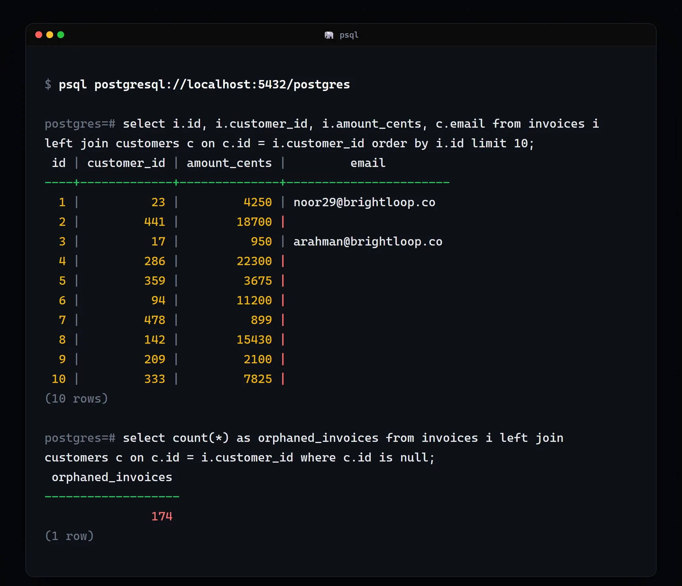The width and height of the screenshot is (682, 586).
Task: Click the second 'postgres=#' prompt before count query
Action: tap(80, 438)
